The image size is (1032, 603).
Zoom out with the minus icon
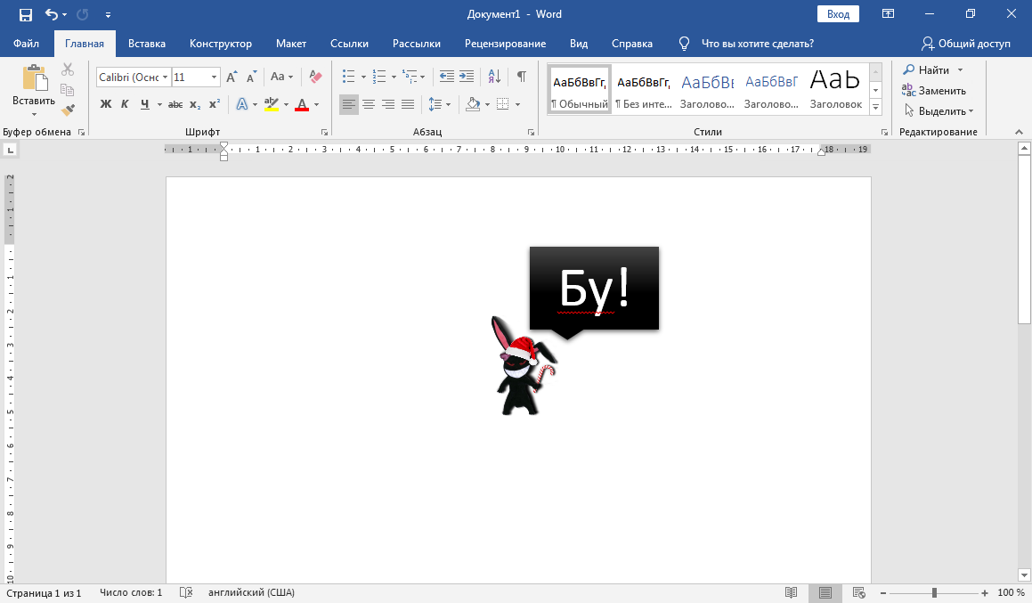[x=883, y=593]
